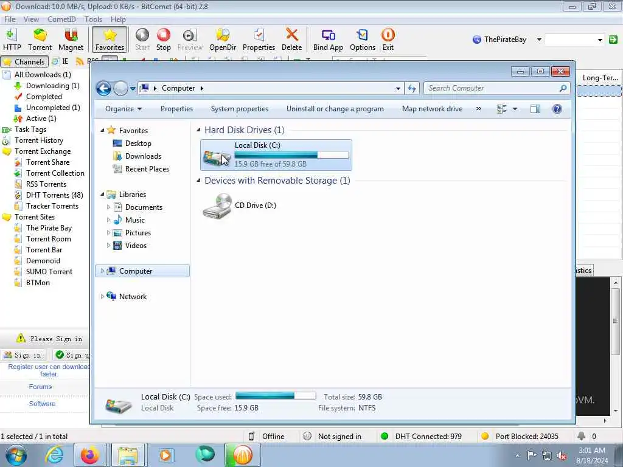Click the Delete red X icon
Screen dimensions: 623x467
pos(291,40)
